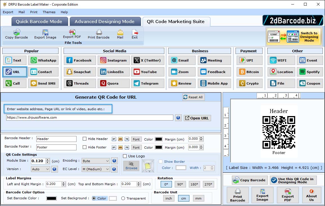
Task: Select Threads QR code type
Action: click(x=80, y=83)
